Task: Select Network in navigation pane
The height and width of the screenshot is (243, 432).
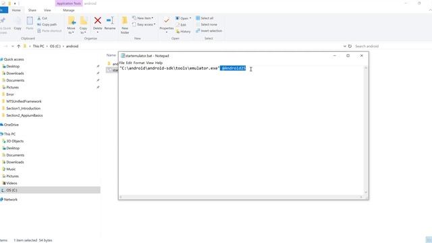Action: click(11, 200)
